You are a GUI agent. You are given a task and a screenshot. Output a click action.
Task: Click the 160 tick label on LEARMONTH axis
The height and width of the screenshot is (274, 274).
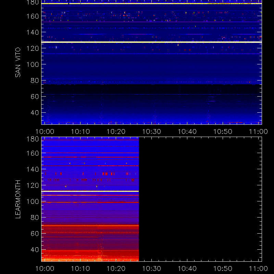(33, 153)
